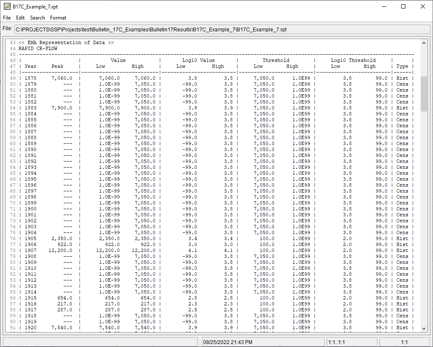Click the scrollbar track below the thumb
This screenshot has width=433, height=347.
tap(424, 212)
